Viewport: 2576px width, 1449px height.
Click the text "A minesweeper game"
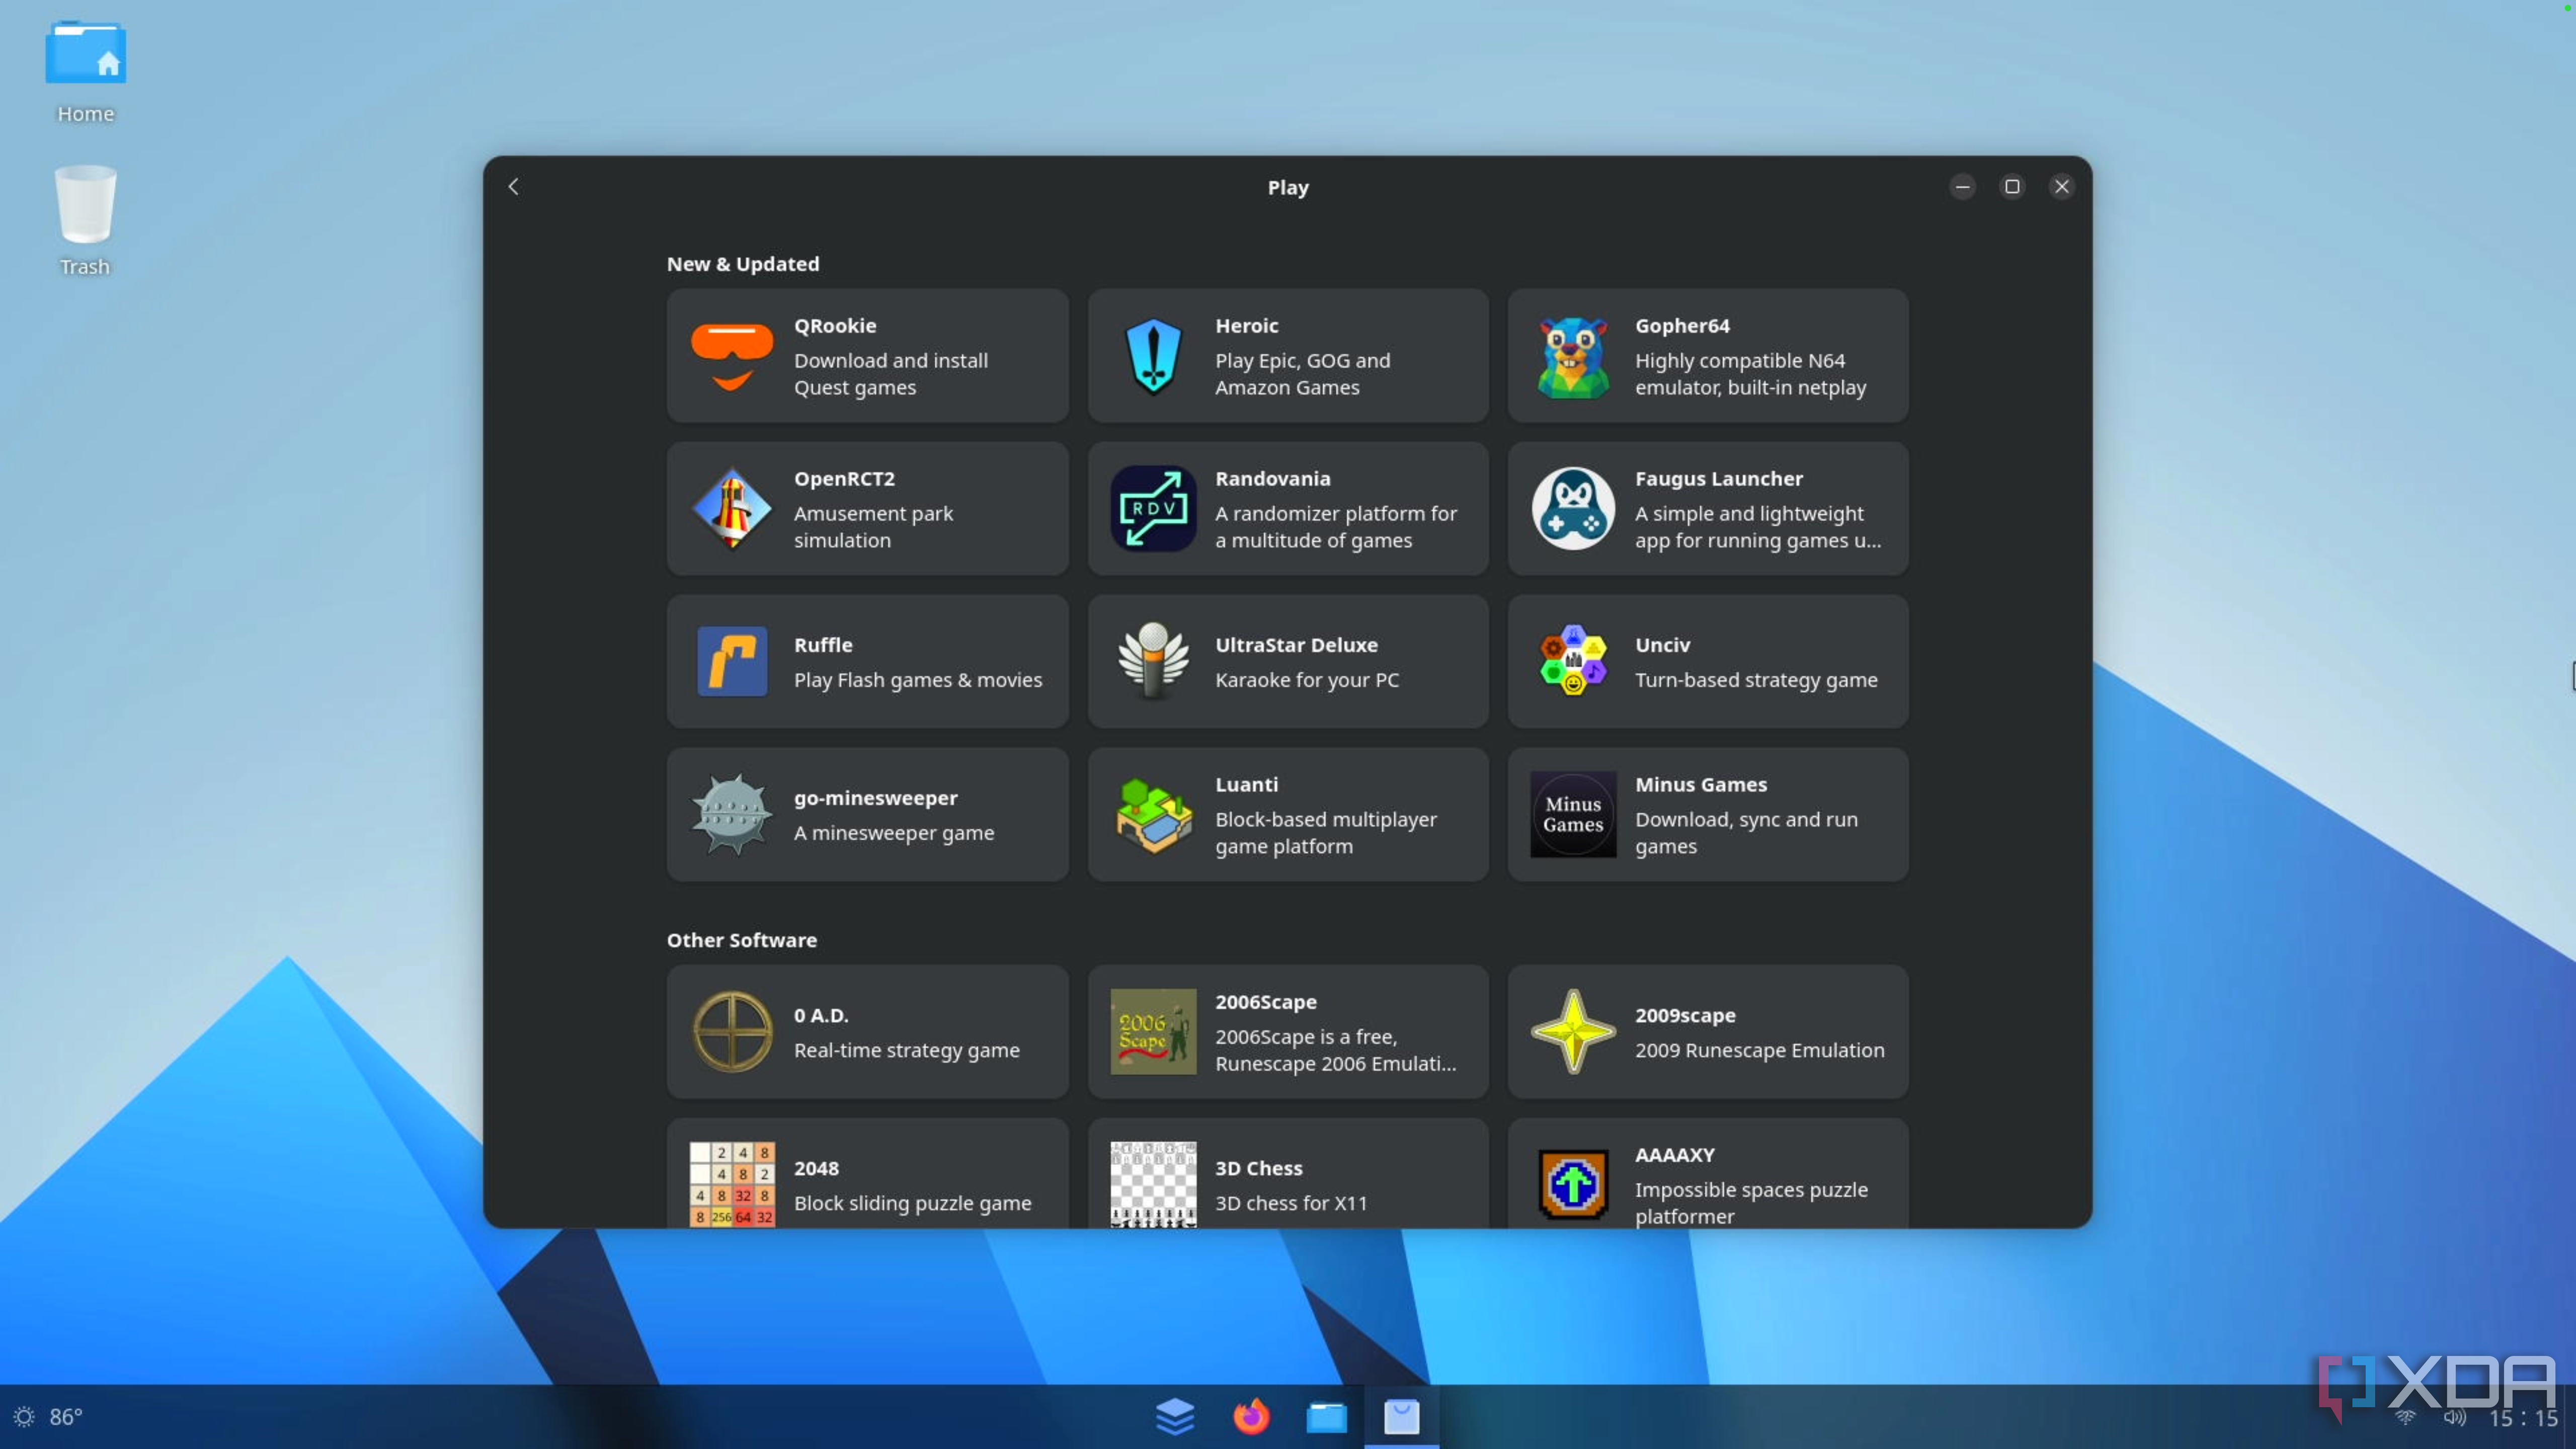pos(893,833)
